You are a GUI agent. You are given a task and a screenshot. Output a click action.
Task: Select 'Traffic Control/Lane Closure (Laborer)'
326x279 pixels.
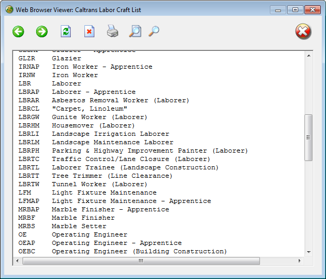[x=131, y=159]
